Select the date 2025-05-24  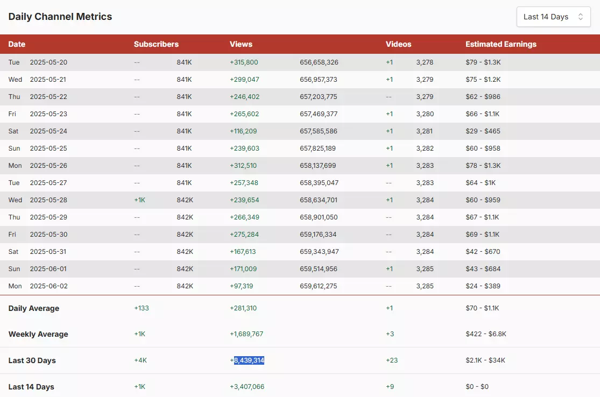tap(48, 131)
